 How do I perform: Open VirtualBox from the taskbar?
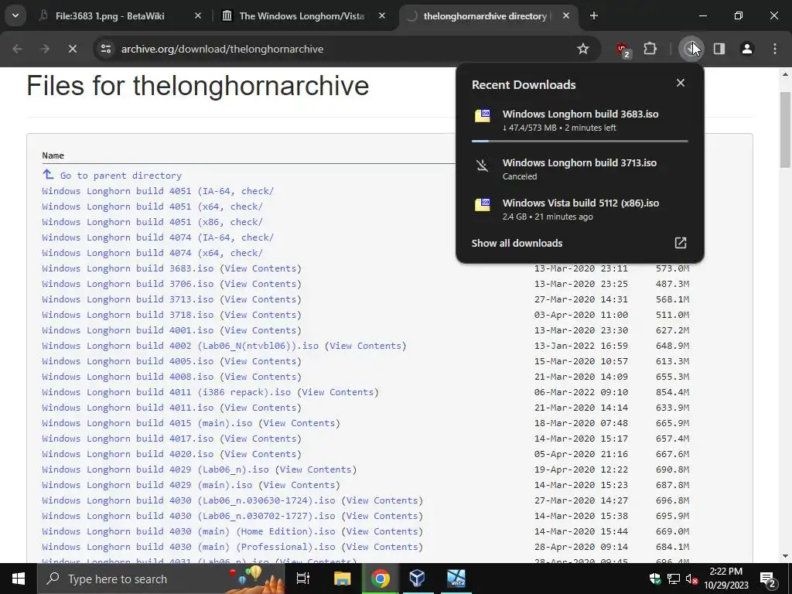click(417, 579)
